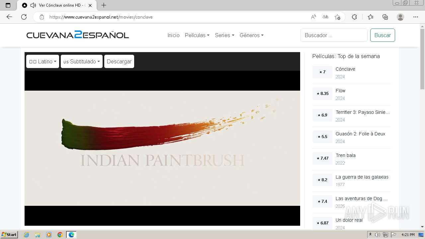Open Las aventuras de Dog link
Image resolution: width=425 pixels, height=239 pixels.
pyautogui.click(x=362, y=199)
